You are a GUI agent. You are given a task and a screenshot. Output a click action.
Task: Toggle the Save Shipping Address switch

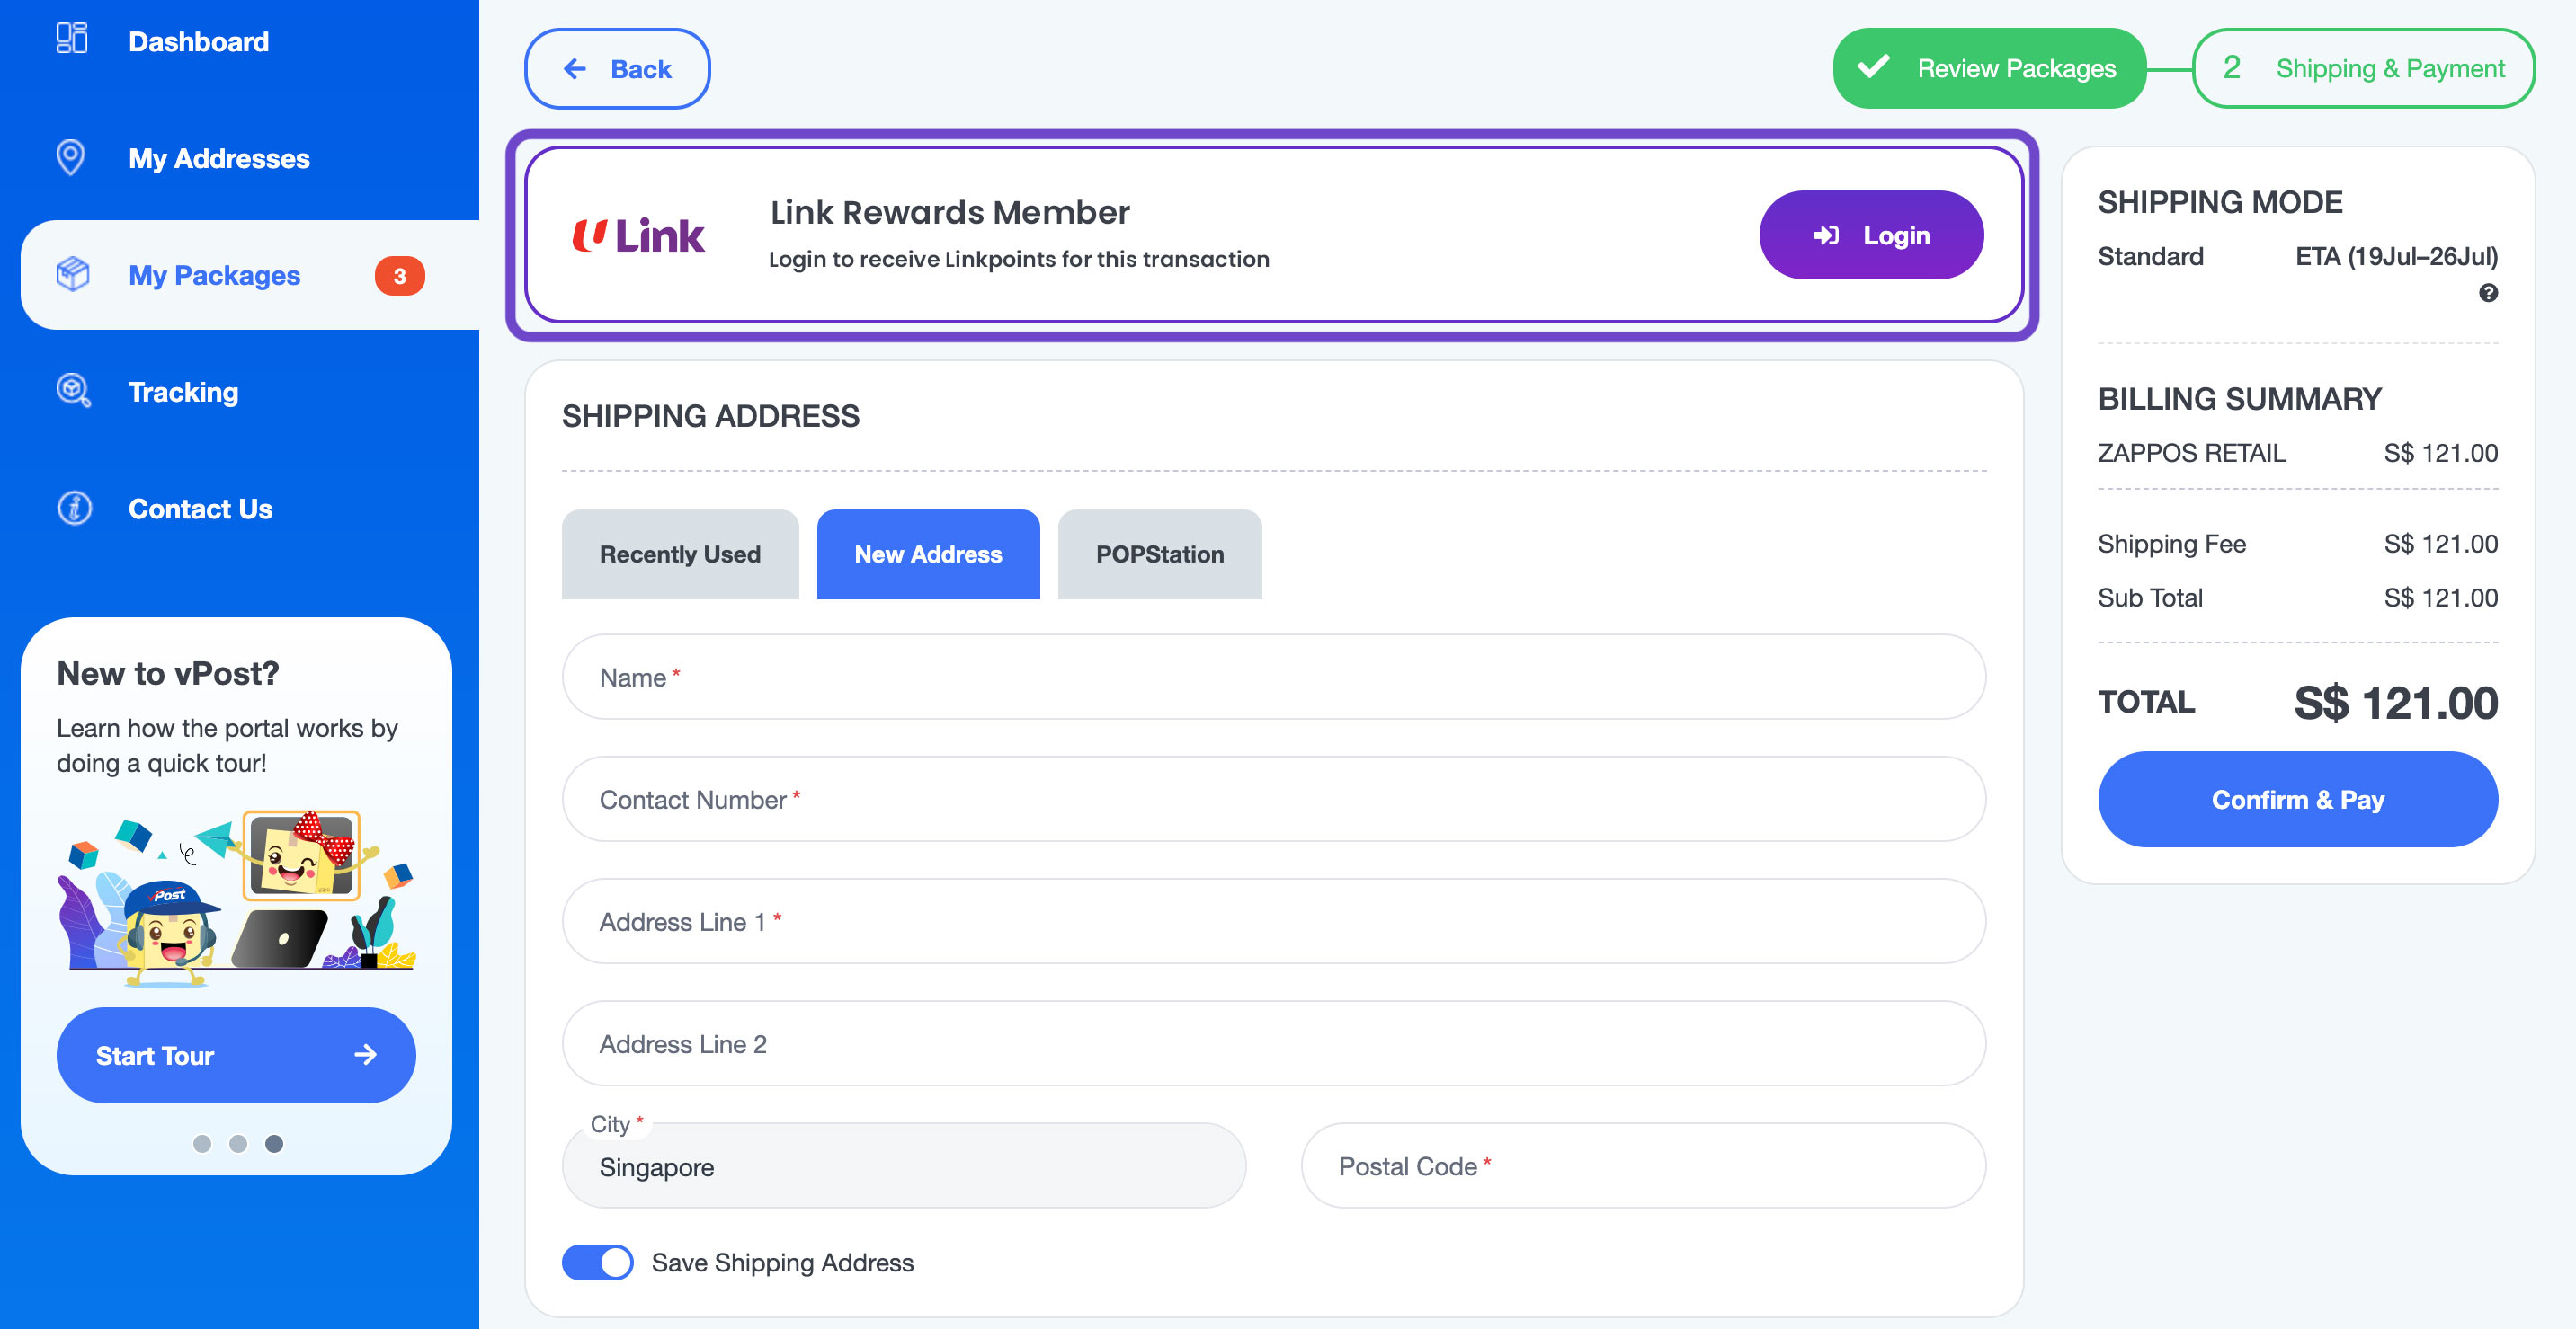(x=597, y=1262)
